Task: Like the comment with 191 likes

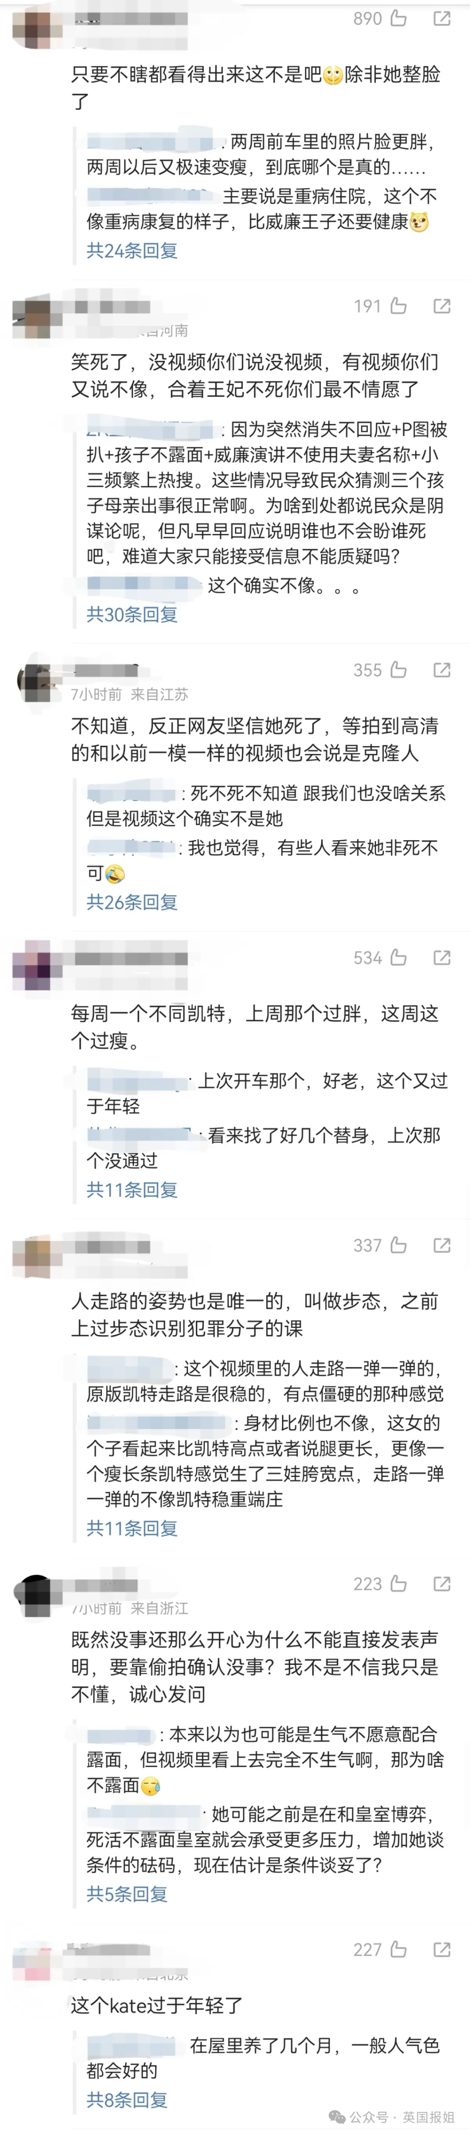Action: [x=398, y=306]
